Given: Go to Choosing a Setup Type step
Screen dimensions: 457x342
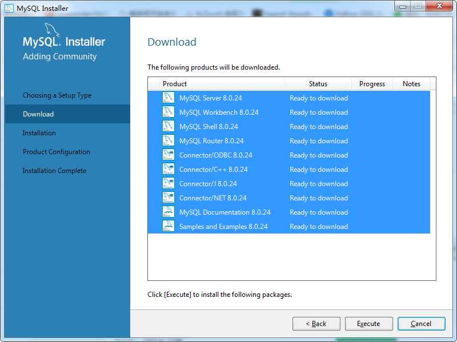Looking at the screenshot, I should pos(57,95).
